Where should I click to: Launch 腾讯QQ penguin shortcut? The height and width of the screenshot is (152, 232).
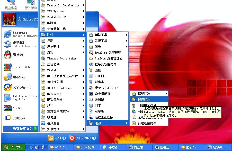click(x=20, y=55)
